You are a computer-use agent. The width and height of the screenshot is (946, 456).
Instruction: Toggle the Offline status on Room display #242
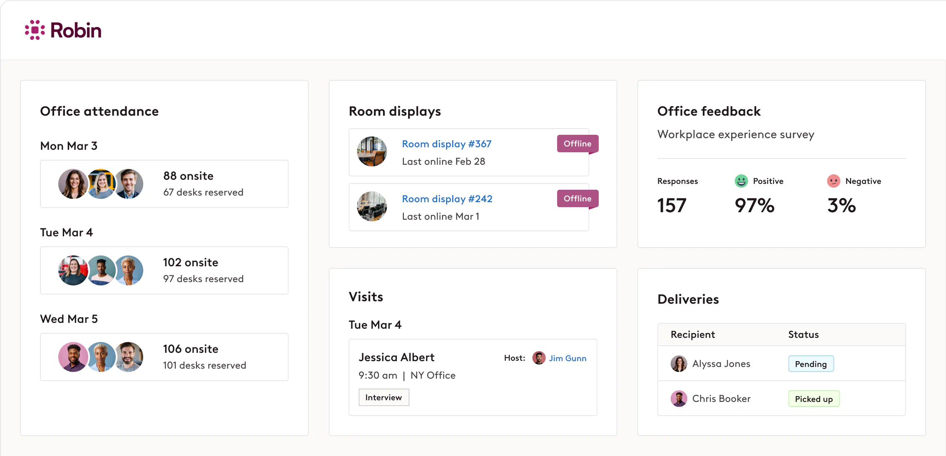[578, 198]
